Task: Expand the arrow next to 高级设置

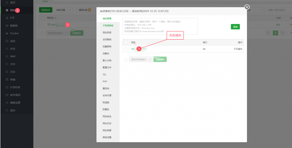Action: click(x=70, y=10)
